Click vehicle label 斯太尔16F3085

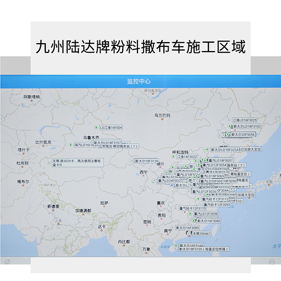pyautogui.click(x=187, y=228)
